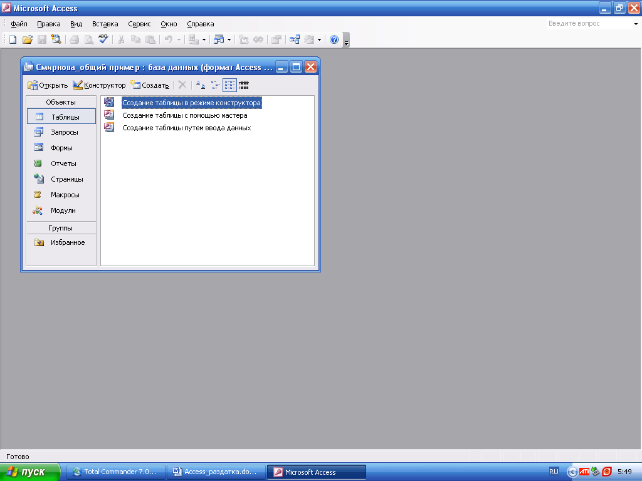Click the Открыть button
The image size is (642, 481).
coord(48,85)
